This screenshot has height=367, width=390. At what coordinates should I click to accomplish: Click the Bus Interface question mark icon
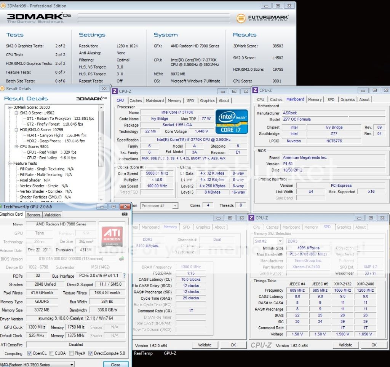tap(124, 275)
